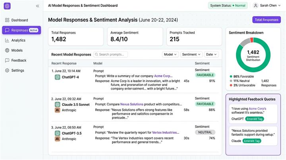The width and height of the screenshot is (286, 160).
Task: Follow the Acme Corp link in first prompt
Action: click(x=163, y=76)
